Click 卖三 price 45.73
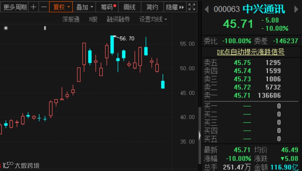The height and width of the screenshot is (171, 302). pyautogui.click(x=242, y=79)
